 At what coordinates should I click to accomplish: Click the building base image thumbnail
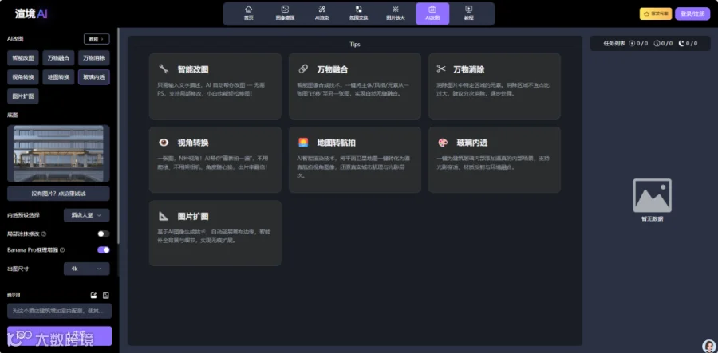tap(58, 154)
